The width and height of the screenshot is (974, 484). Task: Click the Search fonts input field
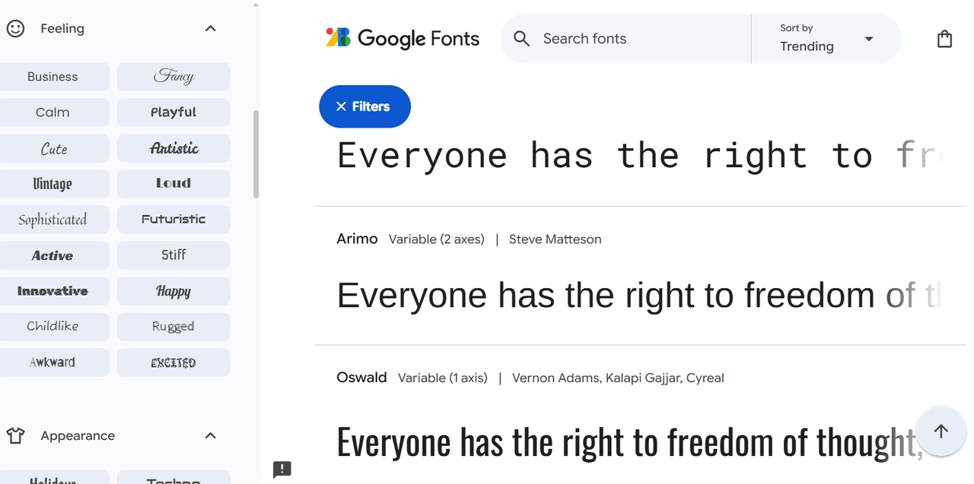tap(639, 39)
